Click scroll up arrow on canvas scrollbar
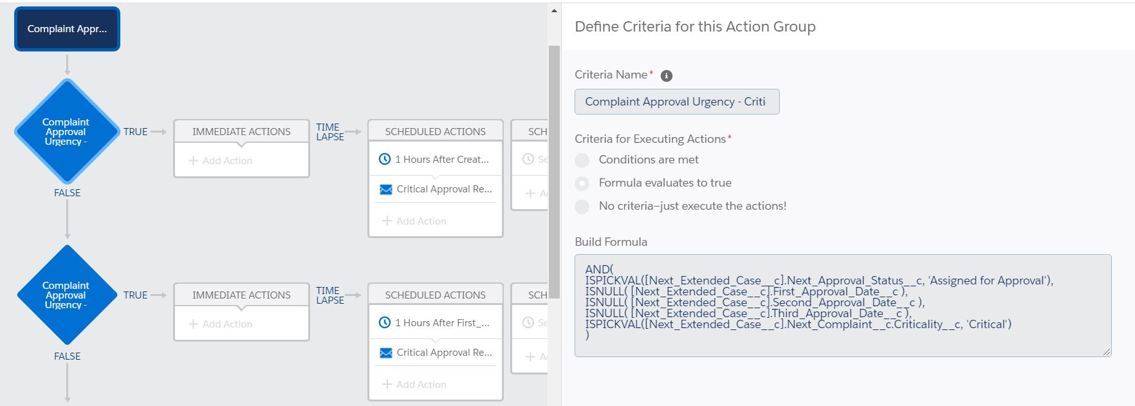The height and width of the screenshot is (406, 1135). click(x=554, y=11)
